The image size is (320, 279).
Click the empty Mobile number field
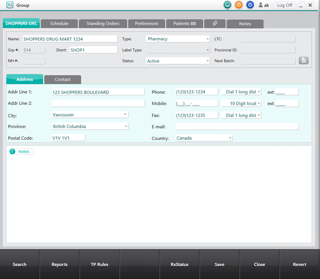(197, 103)
